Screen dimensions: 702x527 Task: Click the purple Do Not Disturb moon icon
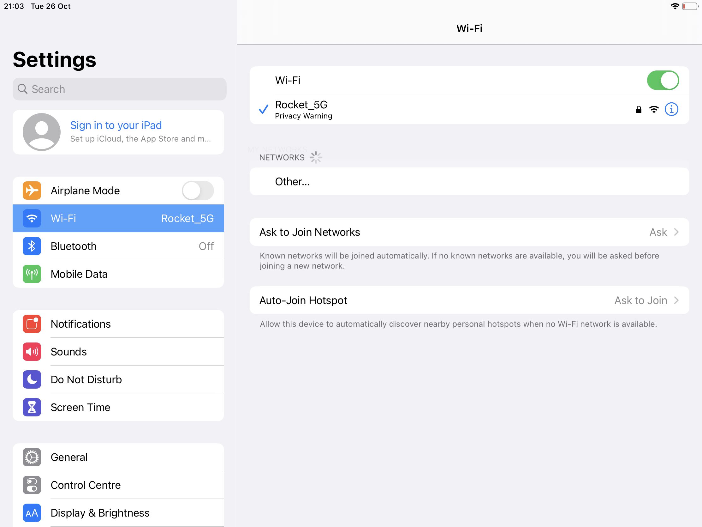tap(32, 379)
